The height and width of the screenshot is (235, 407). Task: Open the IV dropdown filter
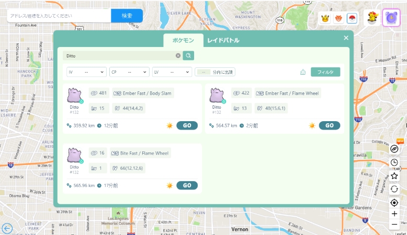(86, 72)
